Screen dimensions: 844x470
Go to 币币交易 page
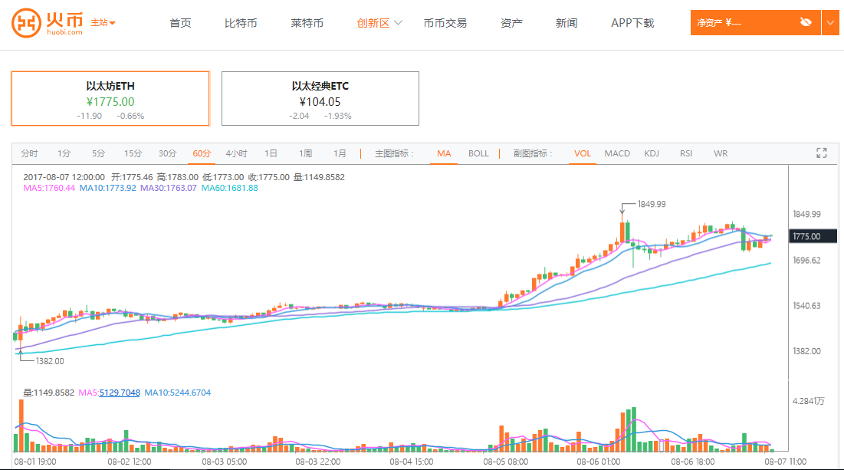pyautogui.click(x=445, y=23)
